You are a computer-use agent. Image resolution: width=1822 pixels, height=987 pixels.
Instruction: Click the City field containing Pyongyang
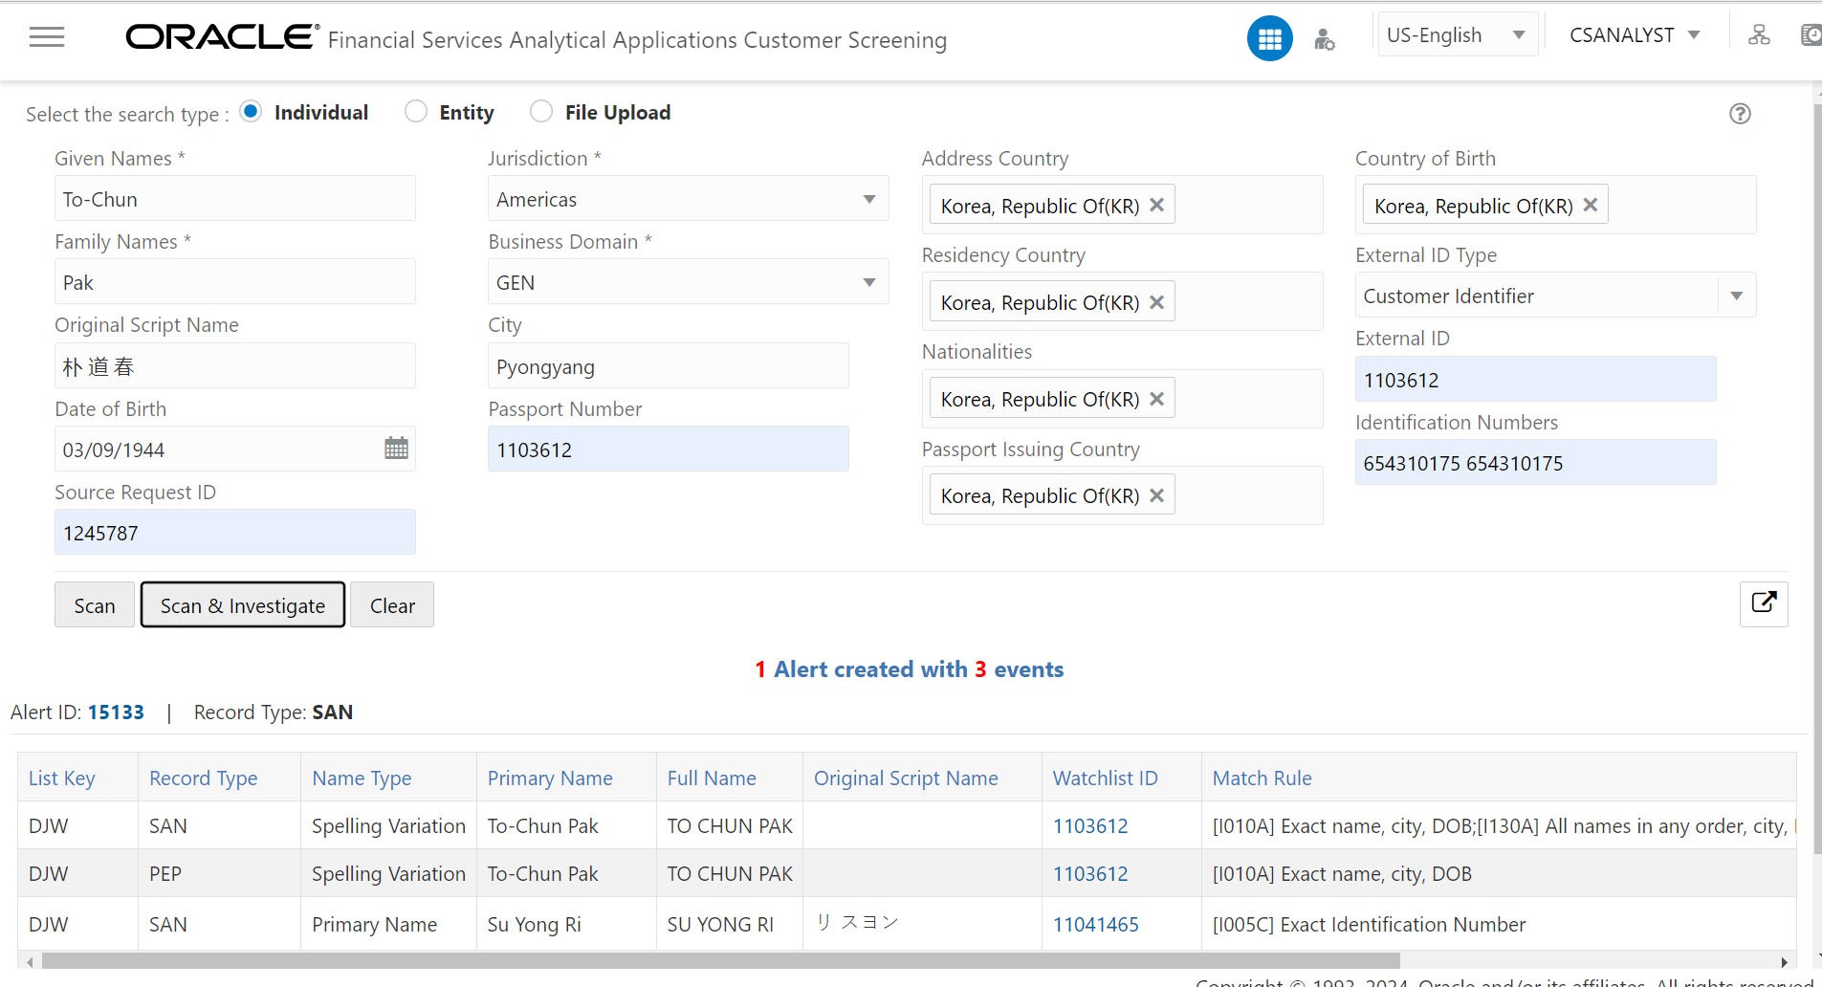click(x=669, y=366)
